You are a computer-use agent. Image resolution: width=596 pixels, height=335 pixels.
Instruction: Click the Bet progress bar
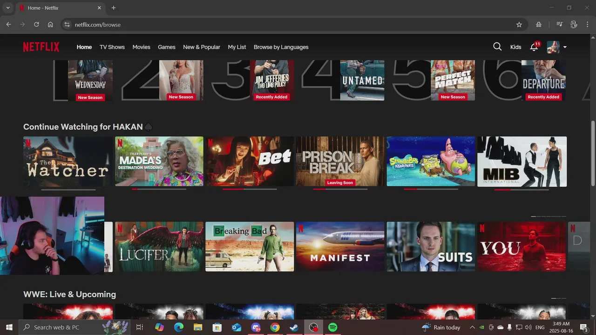[x=250, y=189]
